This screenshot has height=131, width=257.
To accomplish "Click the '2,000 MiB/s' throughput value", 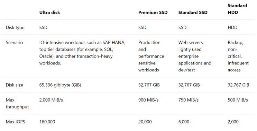I will [51, 100].
